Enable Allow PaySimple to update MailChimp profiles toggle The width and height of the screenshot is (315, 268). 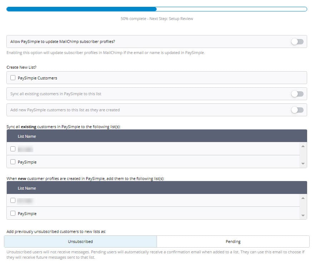pos(297,42)
